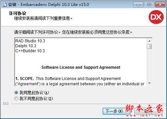This screenshot has width=167, height=119.
Task: Click the license scrollbar up arrow
Action: (149, 41)
